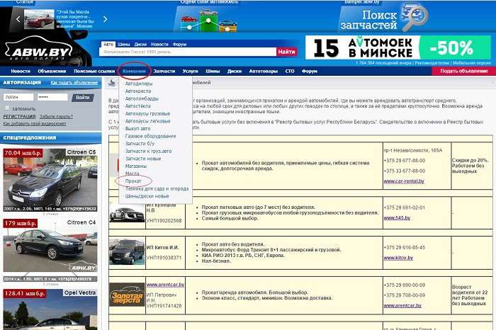The image size is (496, 330).
Task: Click the Мобильная версия link
Action: click(x=471, y=63)
